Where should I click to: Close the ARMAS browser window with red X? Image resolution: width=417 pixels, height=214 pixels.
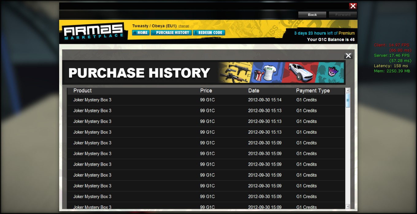pyautogui.click(x=353, y=6)
